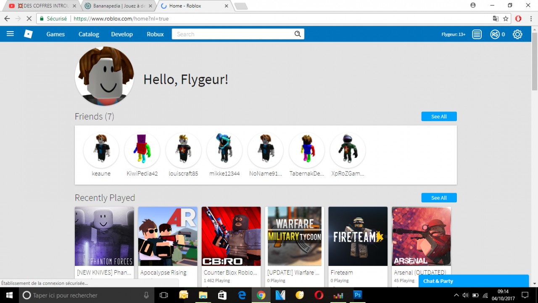
Task: Open the Chrome three-dot menu
Action: tap(530, 19)
